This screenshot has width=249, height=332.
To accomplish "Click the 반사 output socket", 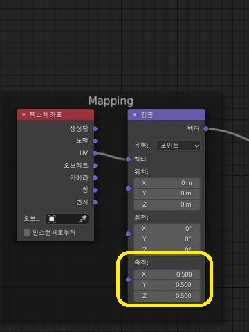I will pos(95,202).
